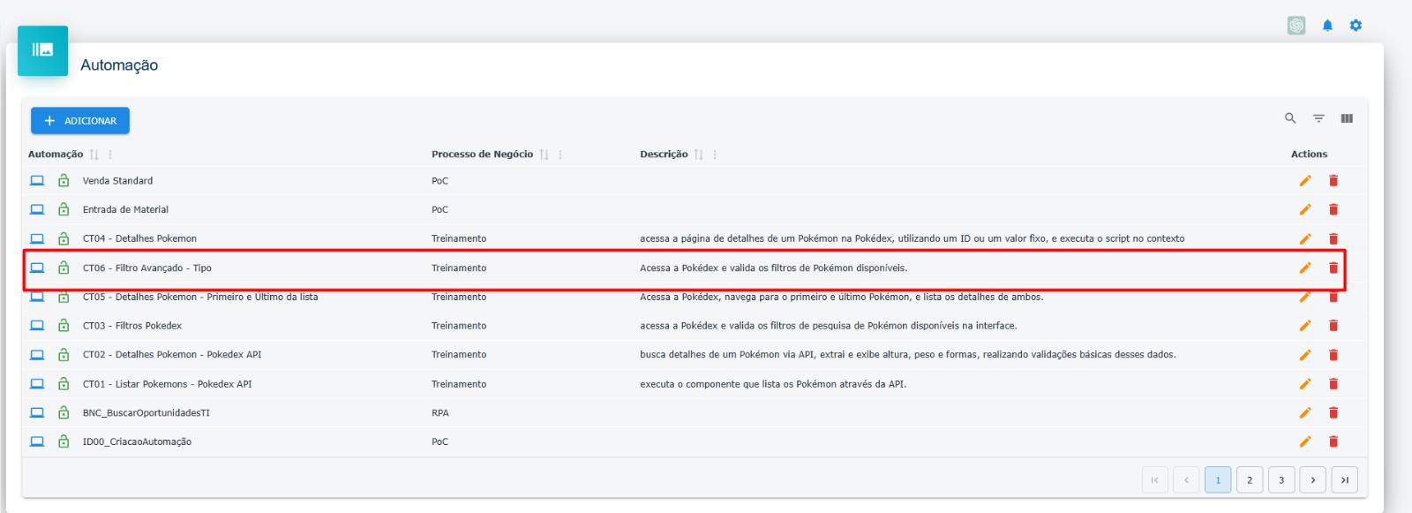Delete the Venda Standard automation
The image size is (1412, 513).
tap(1333, 181)
